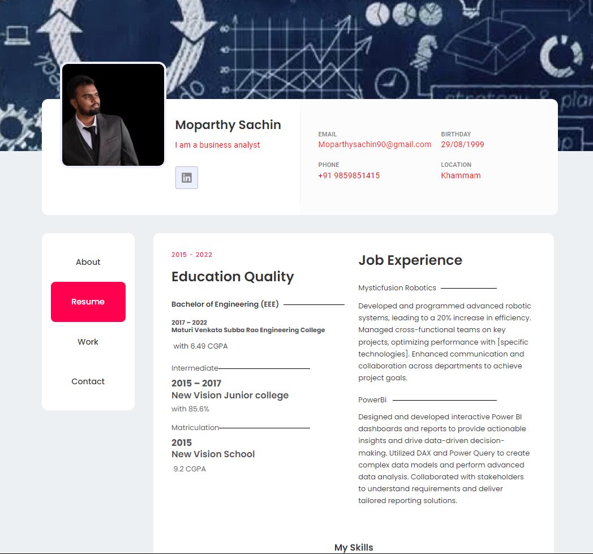Open the LinkedIn profile icon
This screenshot has width=593, height=554.
coord(187,178)
